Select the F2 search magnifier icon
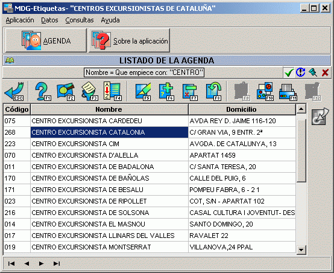 [x=66, y=91]
